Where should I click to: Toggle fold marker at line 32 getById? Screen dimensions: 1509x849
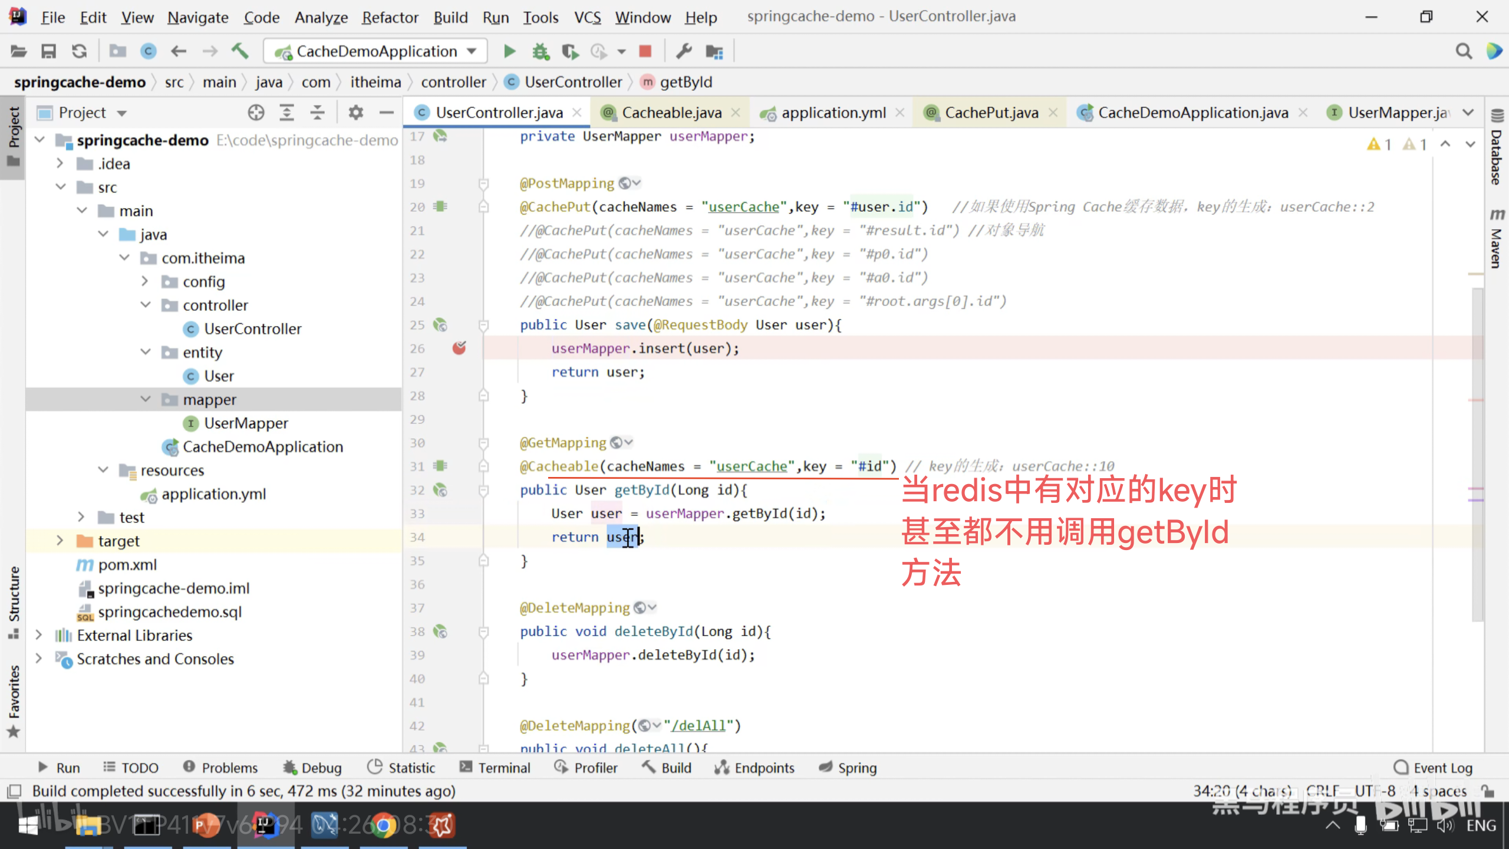pos(483,490)
